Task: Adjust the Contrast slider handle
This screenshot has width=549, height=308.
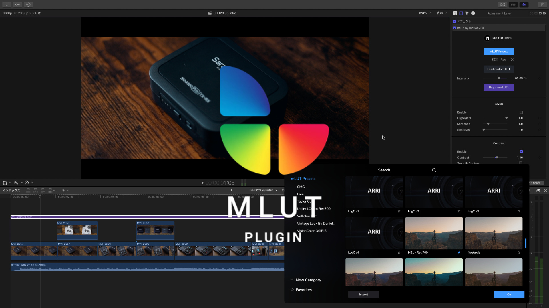Action: (497, 157)
